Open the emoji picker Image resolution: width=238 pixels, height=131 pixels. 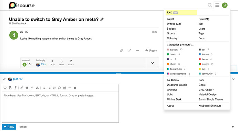pyautogui.click(x=59, y=88)
